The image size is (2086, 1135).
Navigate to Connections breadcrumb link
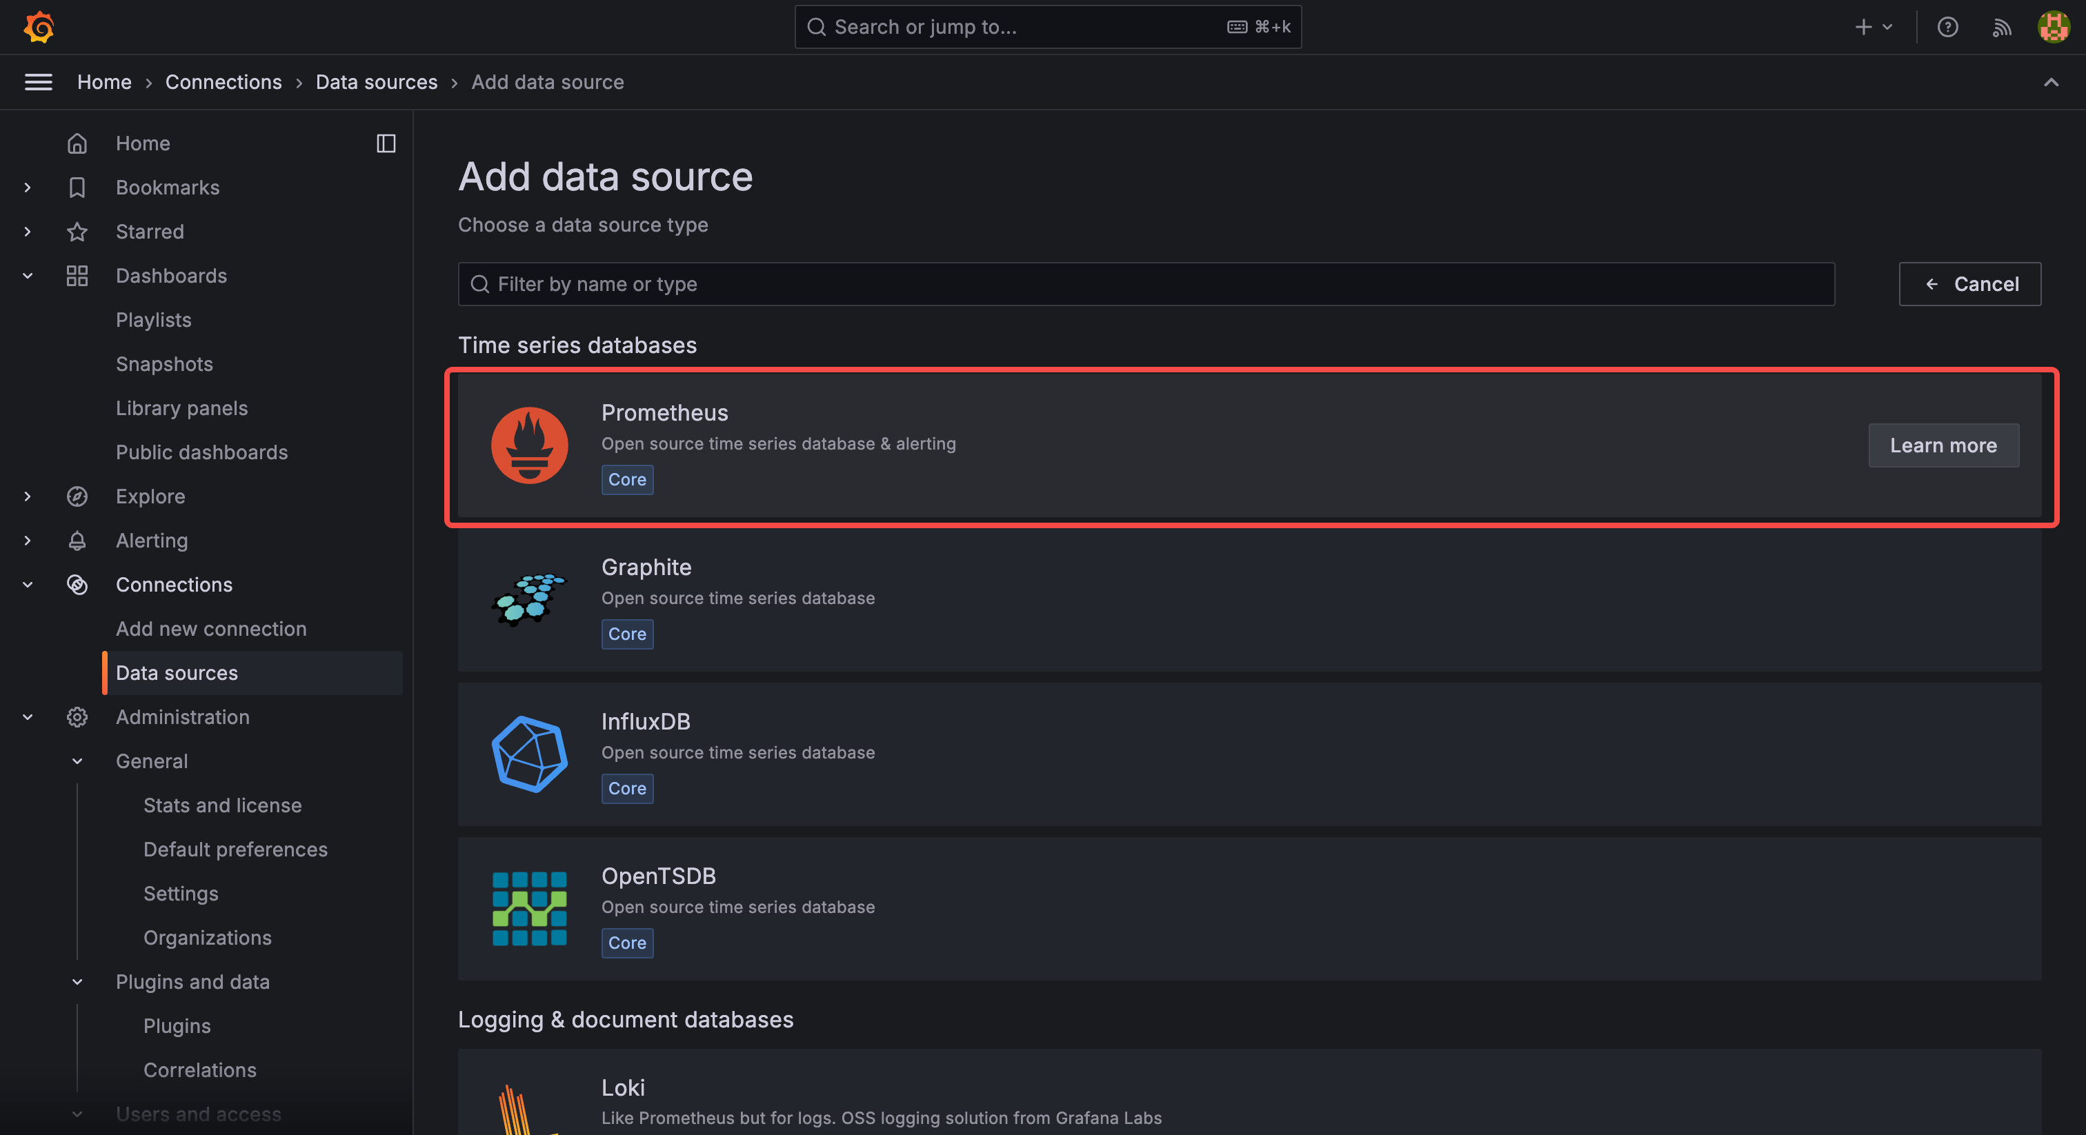click(x=223, y=82)
